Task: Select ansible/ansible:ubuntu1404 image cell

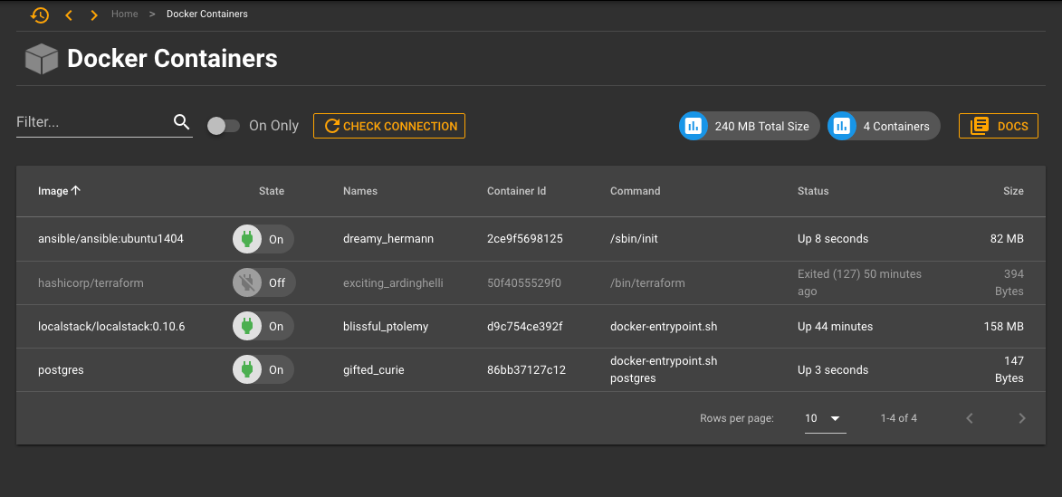Action: [x=111, y=239]
